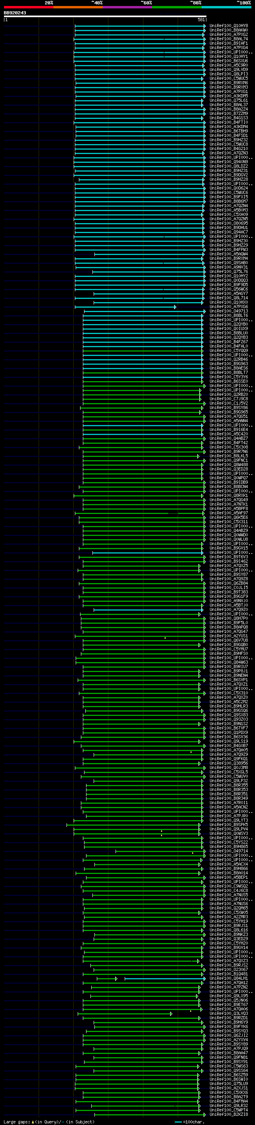Click the green ~80% identity legend segment

[x=177, y=7]
